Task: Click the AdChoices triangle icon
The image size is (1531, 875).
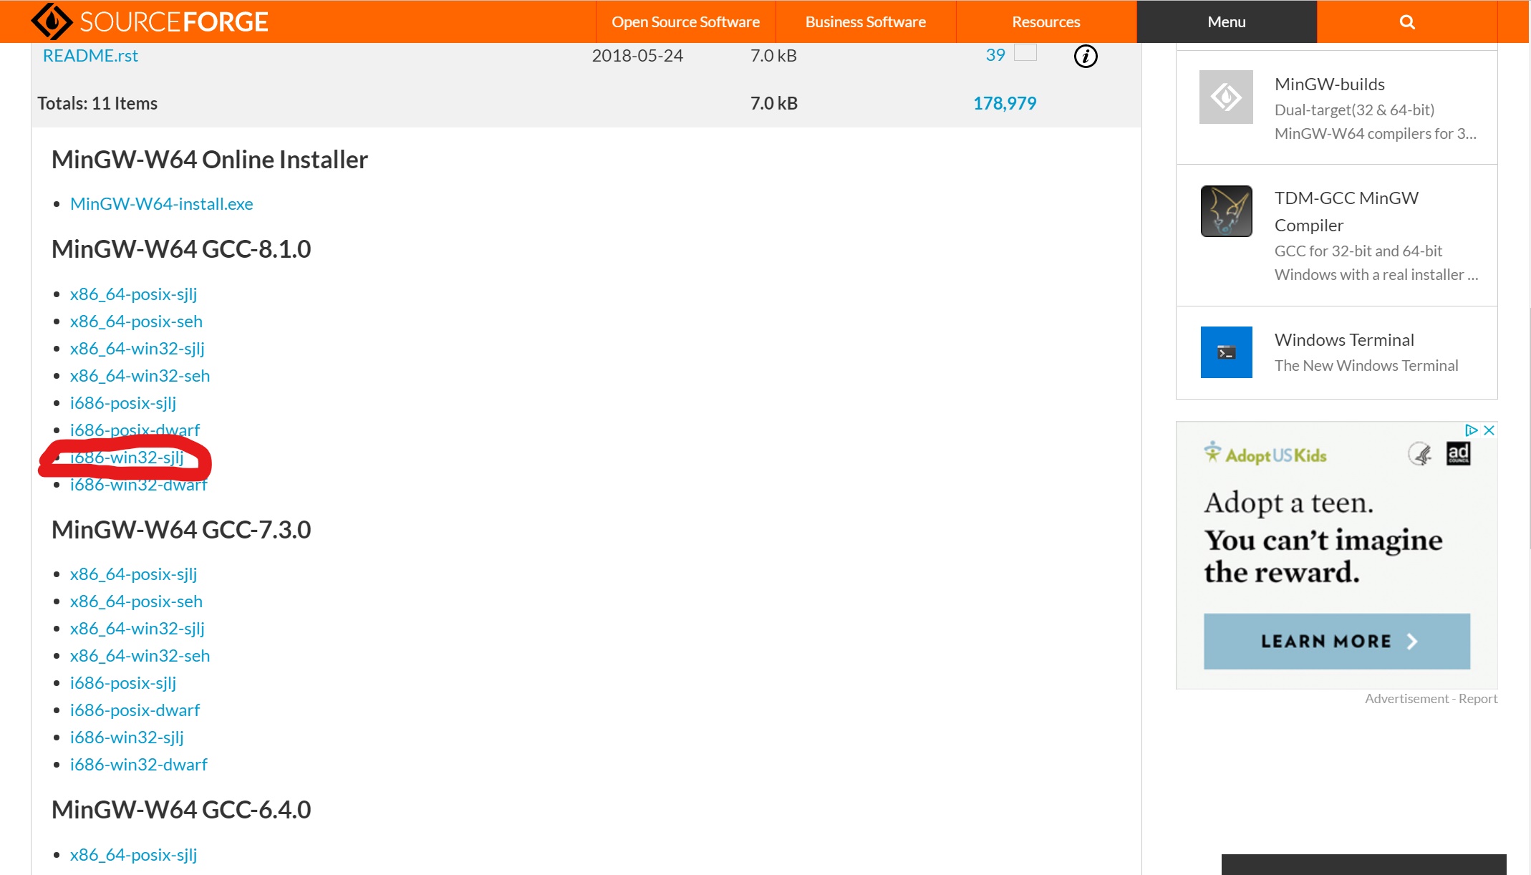Action: (1471, 430)
